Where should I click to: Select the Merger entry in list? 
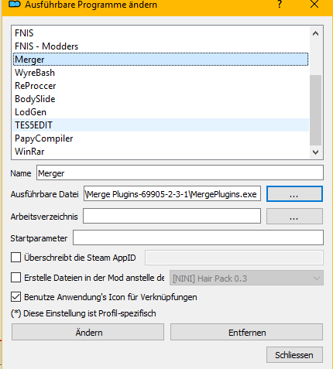point(161,60)
